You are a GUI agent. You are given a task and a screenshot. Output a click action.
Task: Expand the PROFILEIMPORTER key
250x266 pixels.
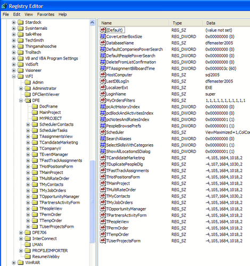(21, 251)
